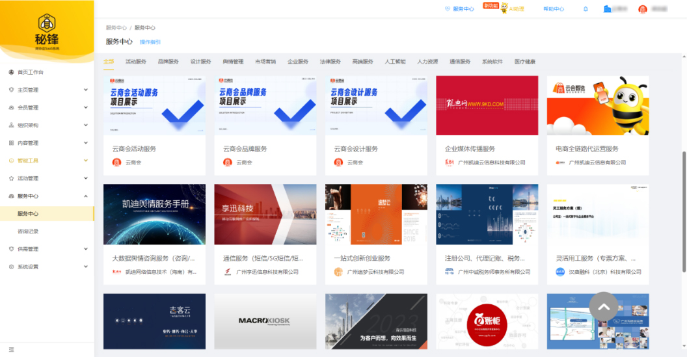Switch to the 市场营销 tab
This screenshot has width=687, height=357.
[265, 62]
